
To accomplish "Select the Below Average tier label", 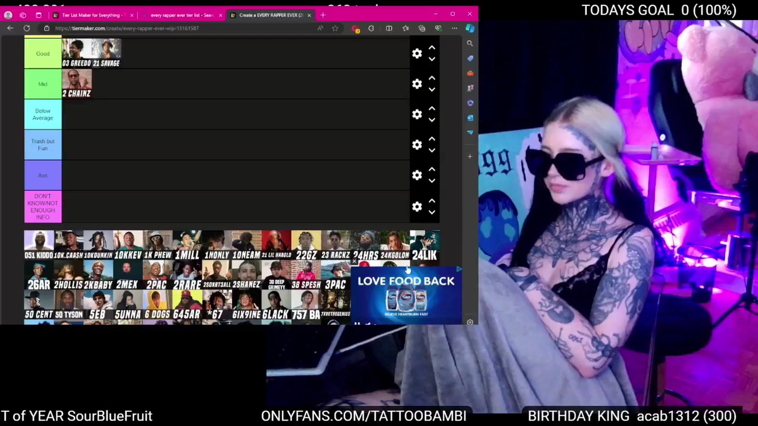I will click(43, 114).
